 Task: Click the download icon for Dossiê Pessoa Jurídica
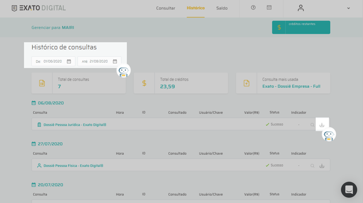click(x=322, y=125)
